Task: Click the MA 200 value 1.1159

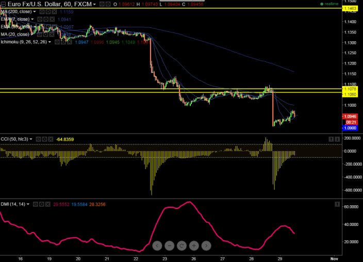Action: (67, 12)
